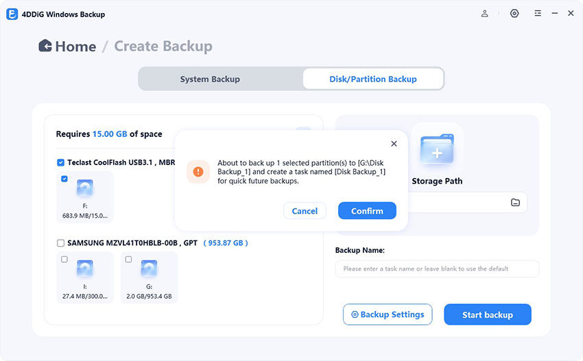Click the orange warning icon in dialog

(x=199, y=172)
